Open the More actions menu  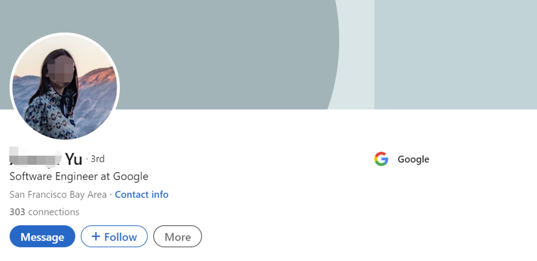coord(178,236)
